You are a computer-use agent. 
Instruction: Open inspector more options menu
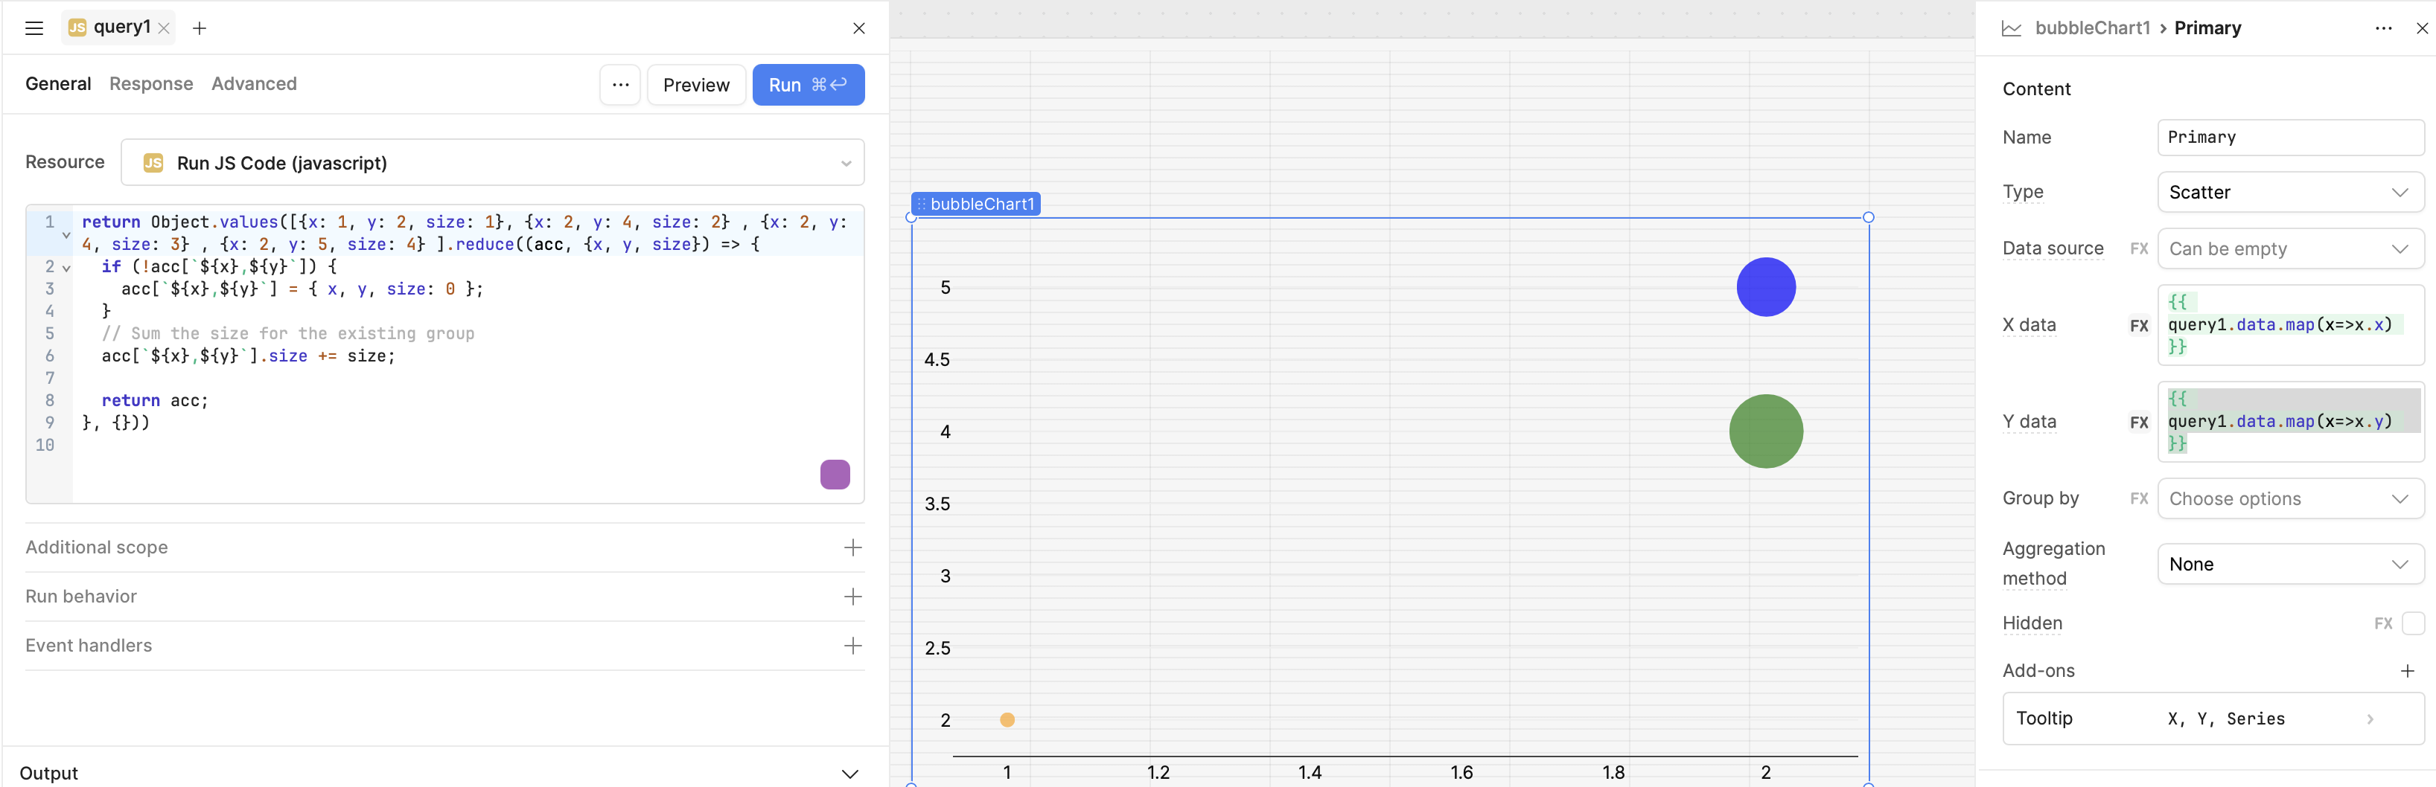[x=2383, y=28]
